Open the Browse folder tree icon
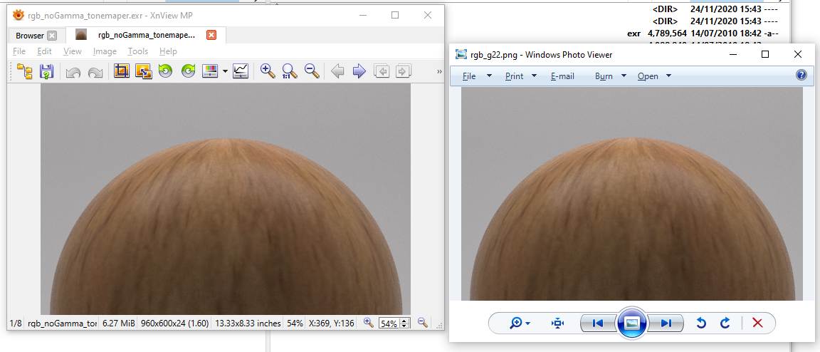820x352 pixels. tap(25, 71)
